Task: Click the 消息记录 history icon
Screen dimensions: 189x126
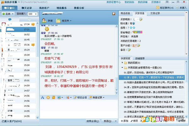Action: pyautogui.click(x=90, y=97)
